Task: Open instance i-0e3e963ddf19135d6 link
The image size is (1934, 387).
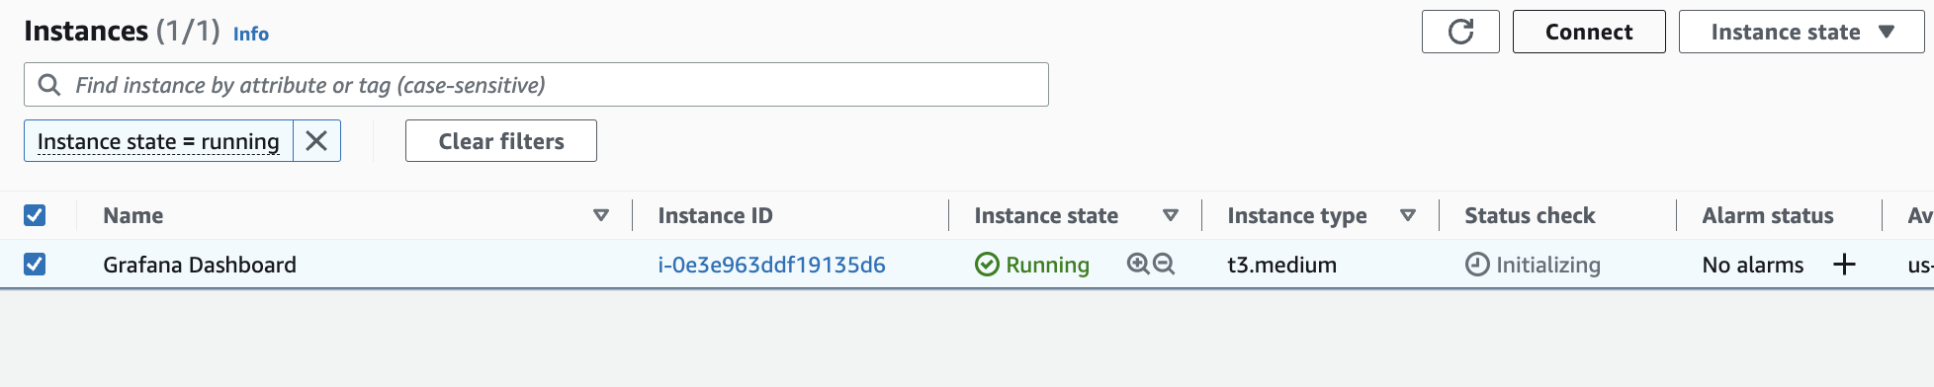Action: coord(771,265)
